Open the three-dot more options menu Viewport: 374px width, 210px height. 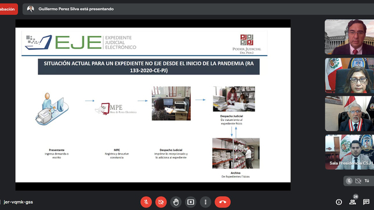coord(205,202)
